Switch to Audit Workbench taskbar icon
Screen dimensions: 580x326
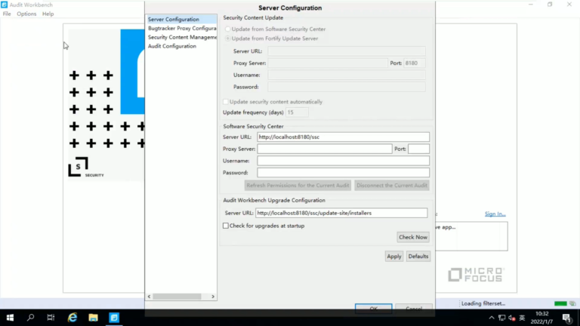[x=114, y=318]
